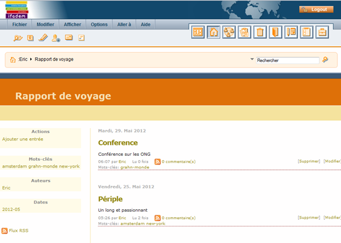Click the text Un long et passionnant
The height and width of the screenshot is (243, 341).
pyautogui.click(x=123, y=210)
